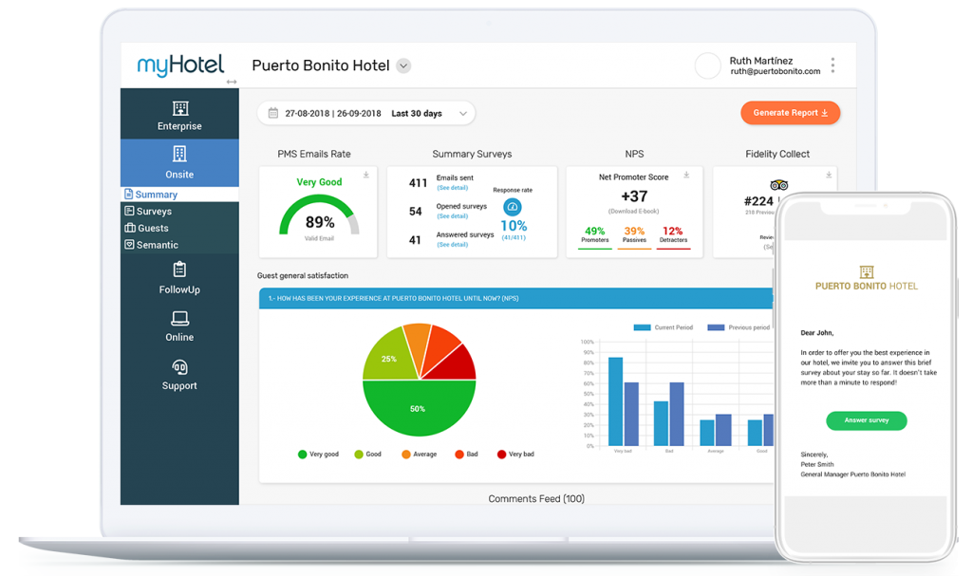Expand the Puerto Bonito Hotel selector
972x576 pixels.
click(x=403, y=65)
